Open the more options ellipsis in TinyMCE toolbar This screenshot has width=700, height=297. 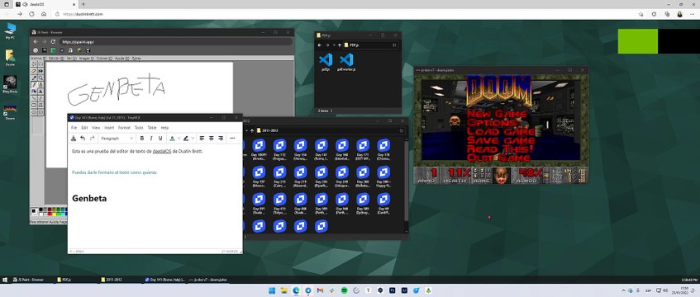[232, 139]
